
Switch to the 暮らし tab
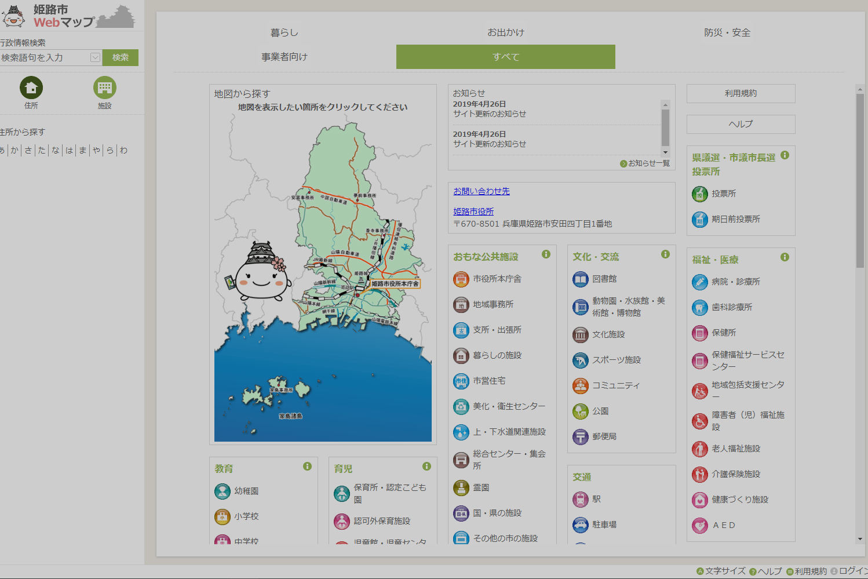pyautogui.click(x=284, y=32)
